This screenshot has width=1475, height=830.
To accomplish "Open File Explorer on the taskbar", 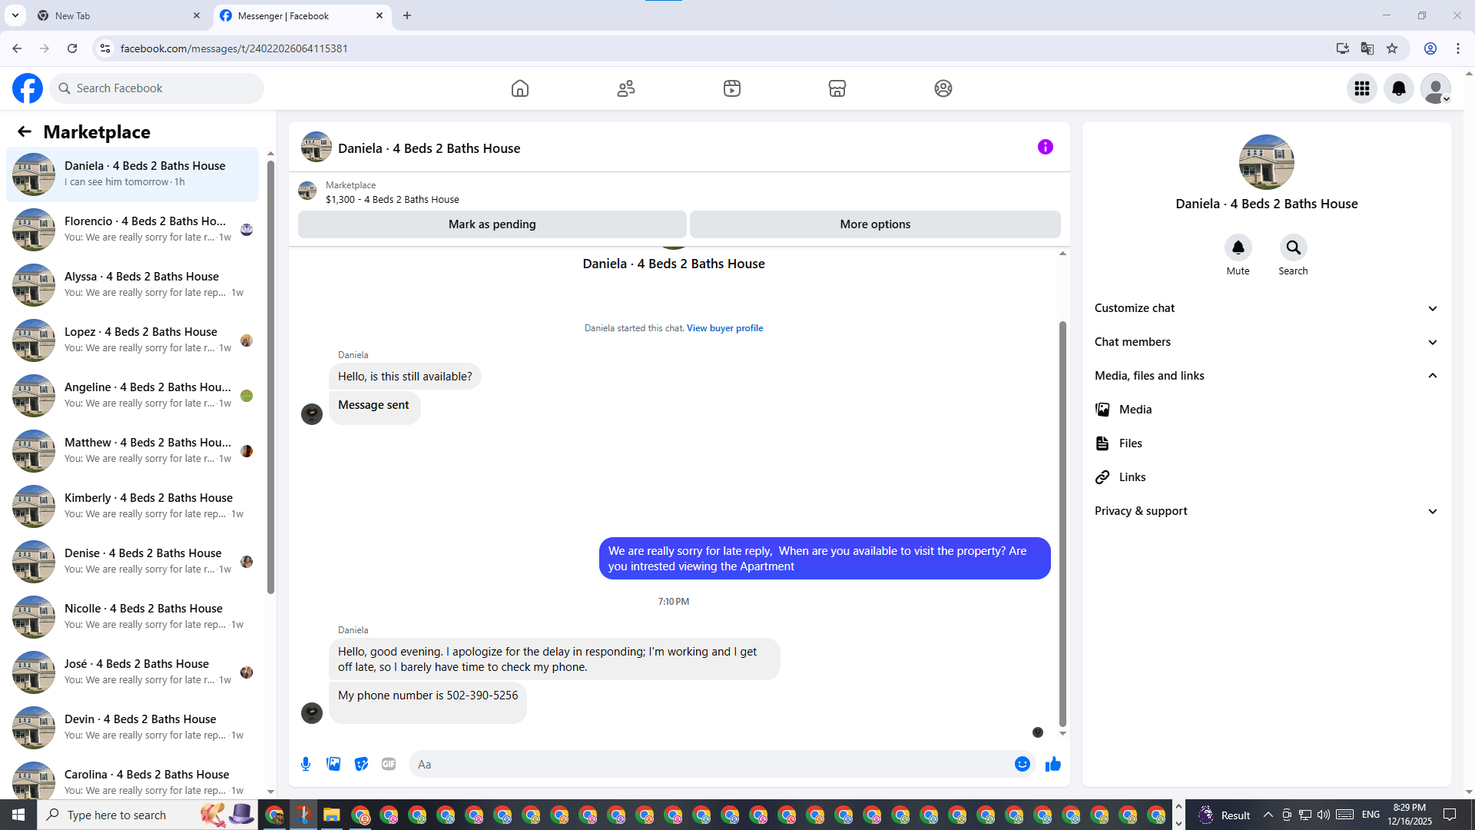I will (x=331, y=815).
